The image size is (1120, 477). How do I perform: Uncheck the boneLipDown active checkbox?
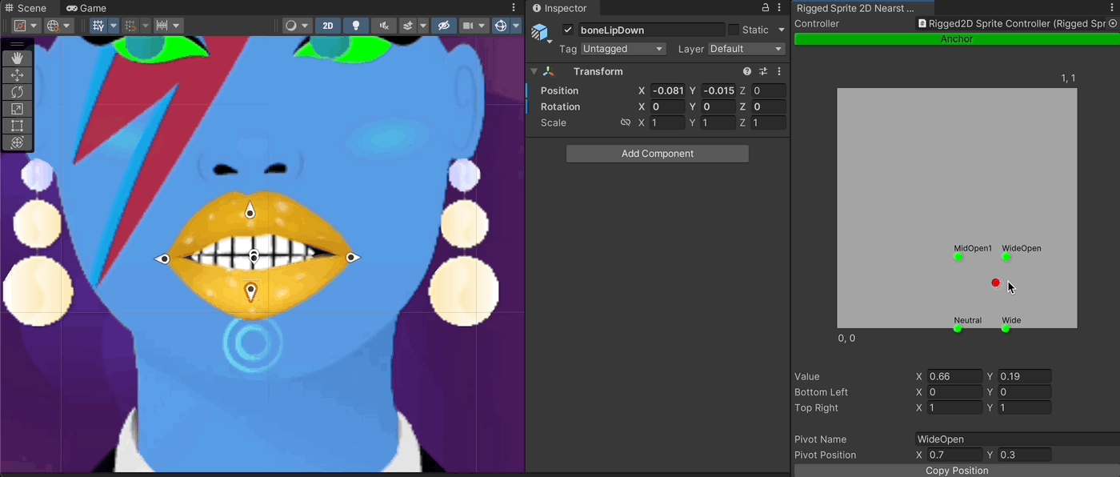click(568, 30)
